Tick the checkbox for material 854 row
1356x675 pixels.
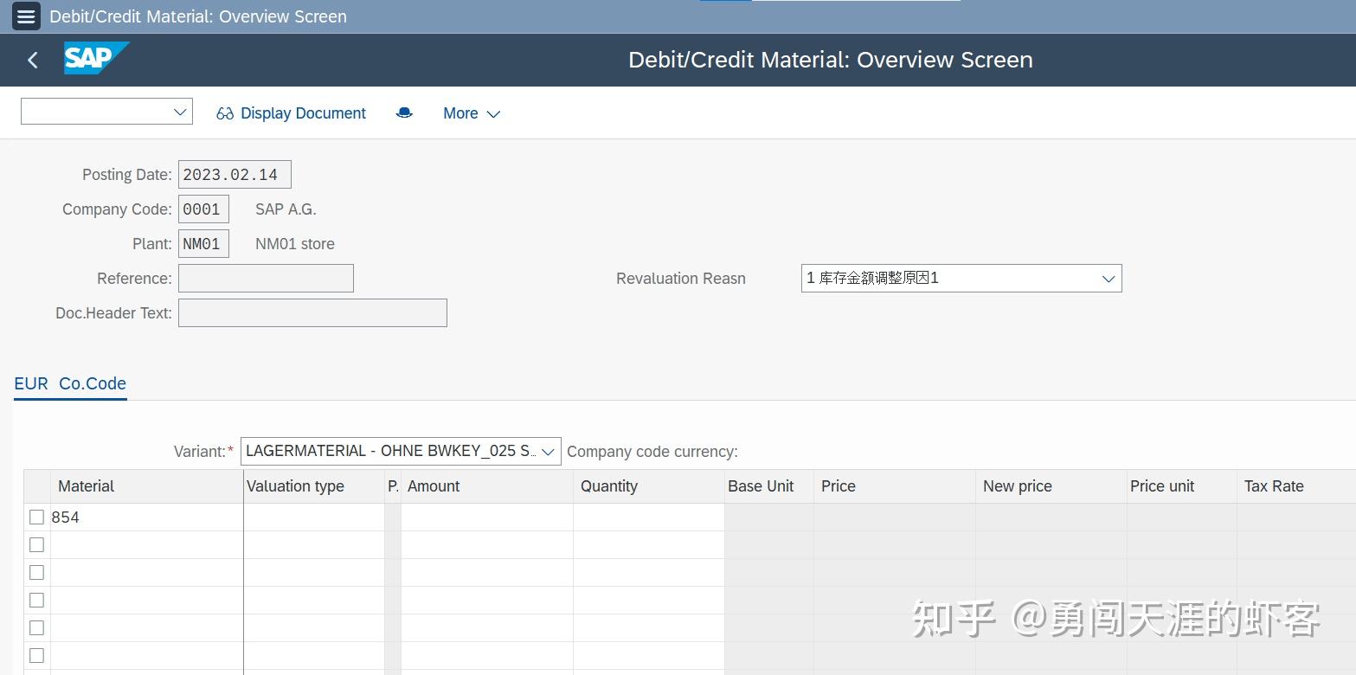pos(36,517)
